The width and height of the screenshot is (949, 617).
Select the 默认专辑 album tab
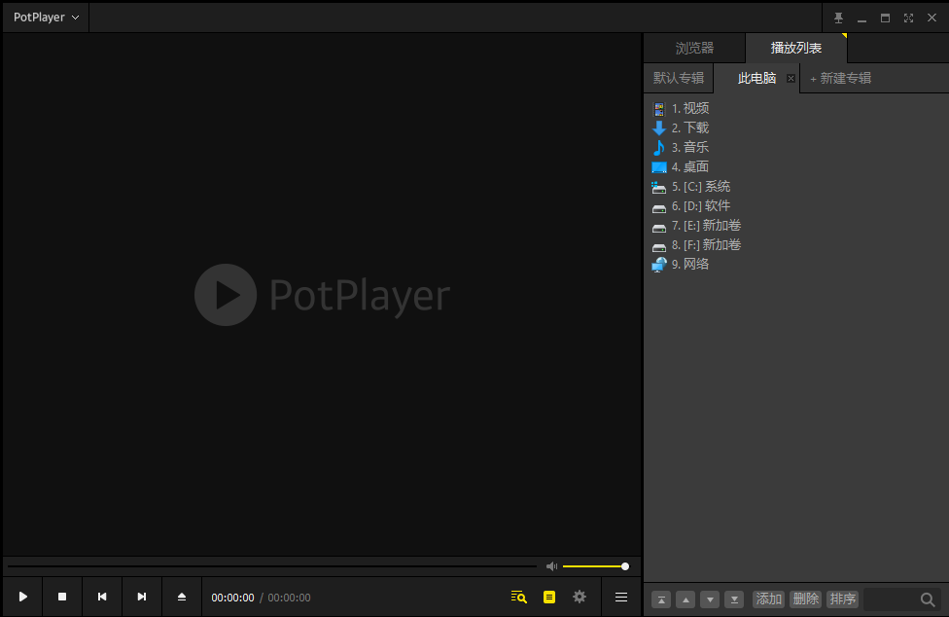679,78
